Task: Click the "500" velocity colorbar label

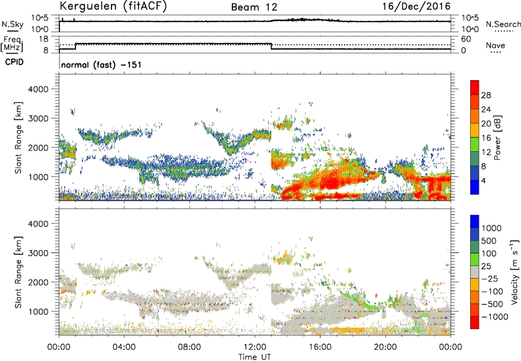Action: [489, 241]
